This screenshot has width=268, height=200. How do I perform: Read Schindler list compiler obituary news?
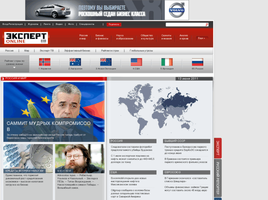click(x=186, y=180)
